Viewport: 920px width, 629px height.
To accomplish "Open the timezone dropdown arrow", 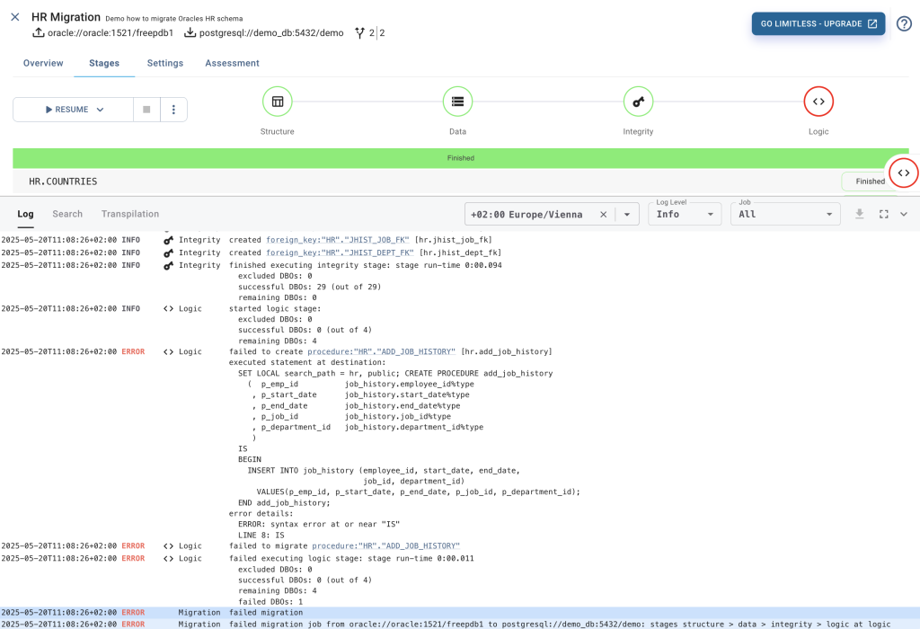I will (x=627, y=215).
